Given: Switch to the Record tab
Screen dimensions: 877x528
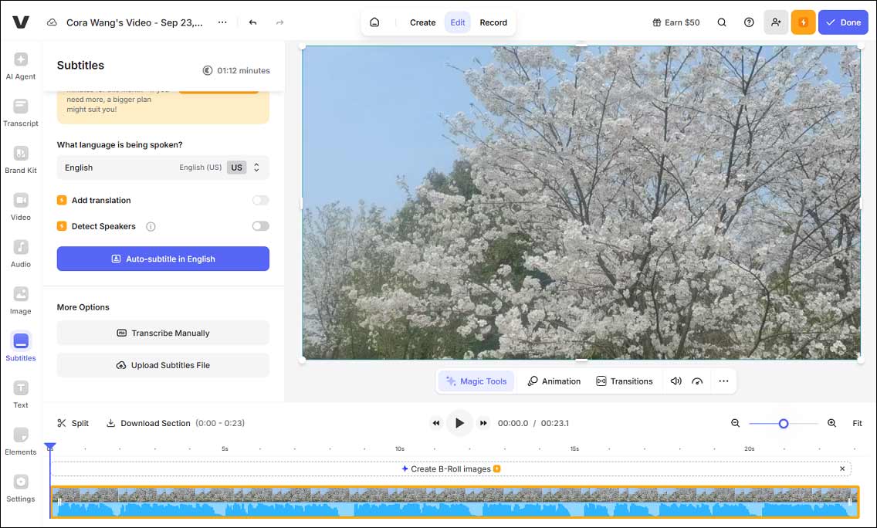Looking at the screenshot, I should point(493,22).
